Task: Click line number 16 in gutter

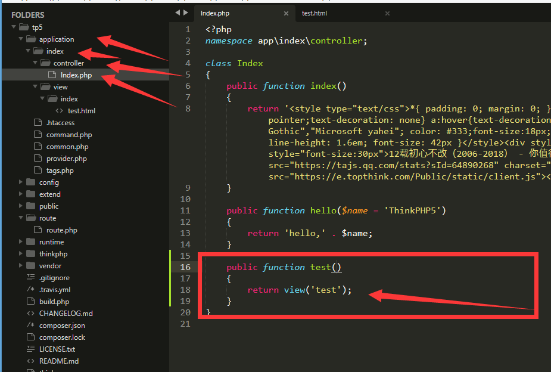Action: (x=185, y=267)
